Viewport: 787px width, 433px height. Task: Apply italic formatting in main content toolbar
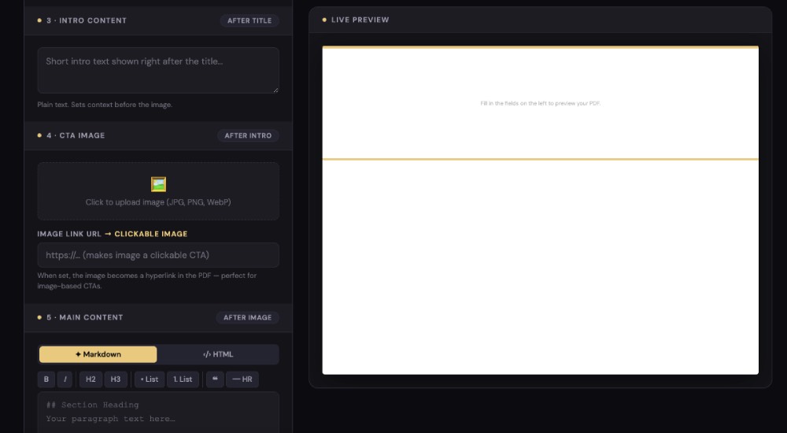[x=65, y=379]
